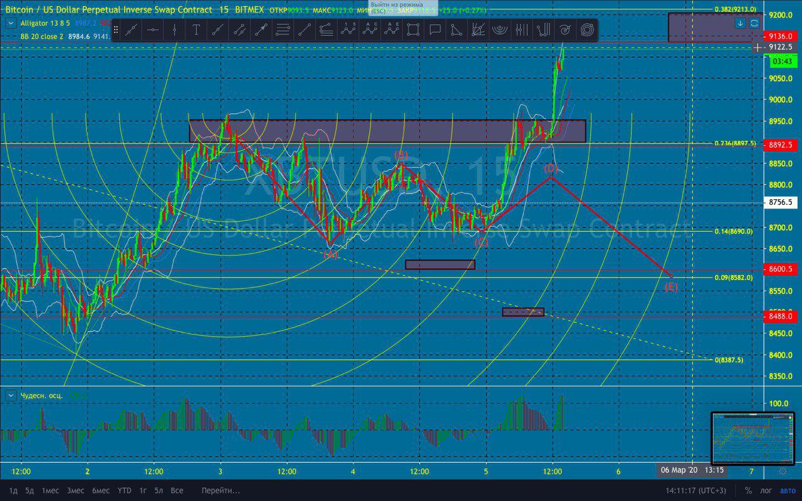Select the Elliott impulse wave 12345 tool
The width and height of the screenshot is (802, 501).
pos(348,29)
